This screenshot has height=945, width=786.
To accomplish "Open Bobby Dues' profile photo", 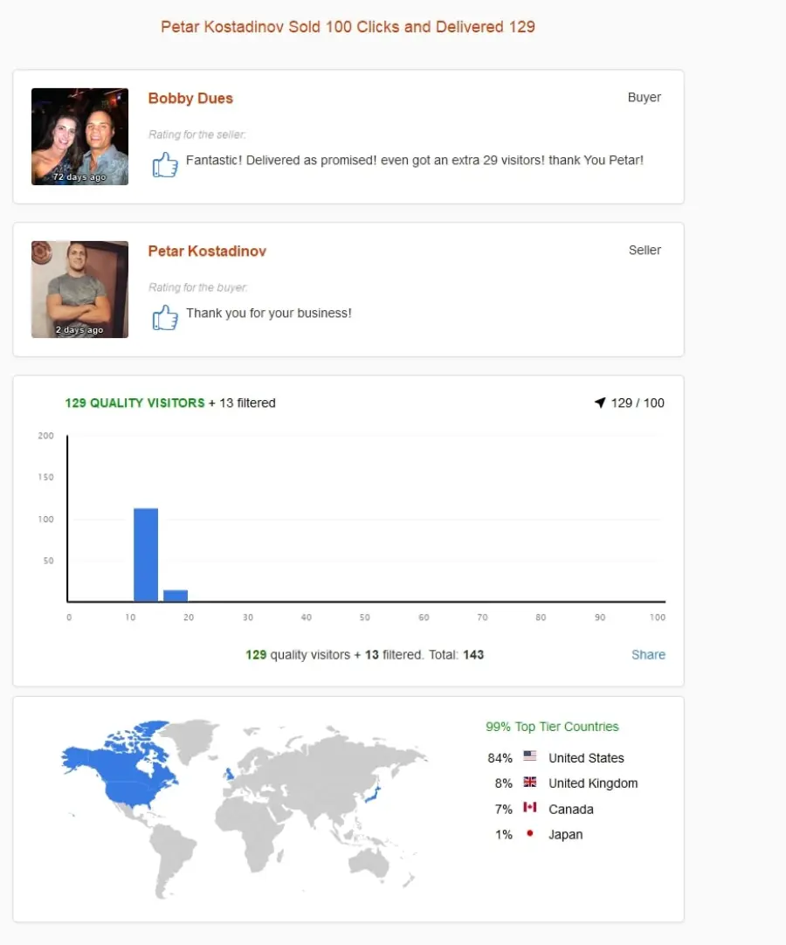I will (x=79, y=136).
